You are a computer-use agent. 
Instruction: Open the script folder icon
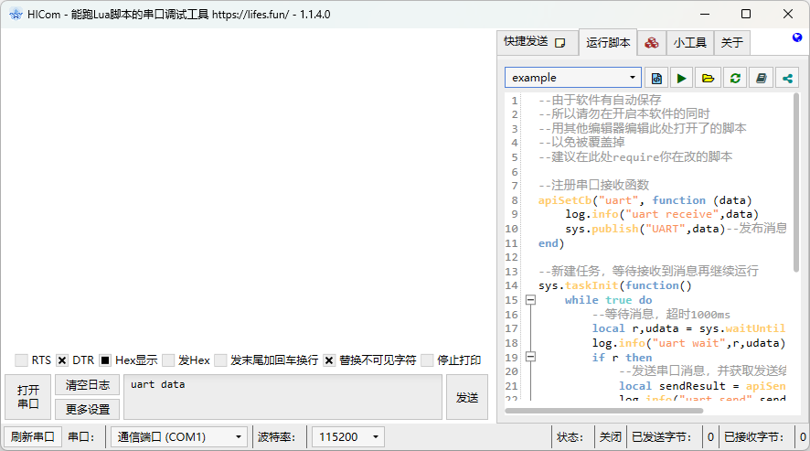pyautogui.click(x=708, y=78)
